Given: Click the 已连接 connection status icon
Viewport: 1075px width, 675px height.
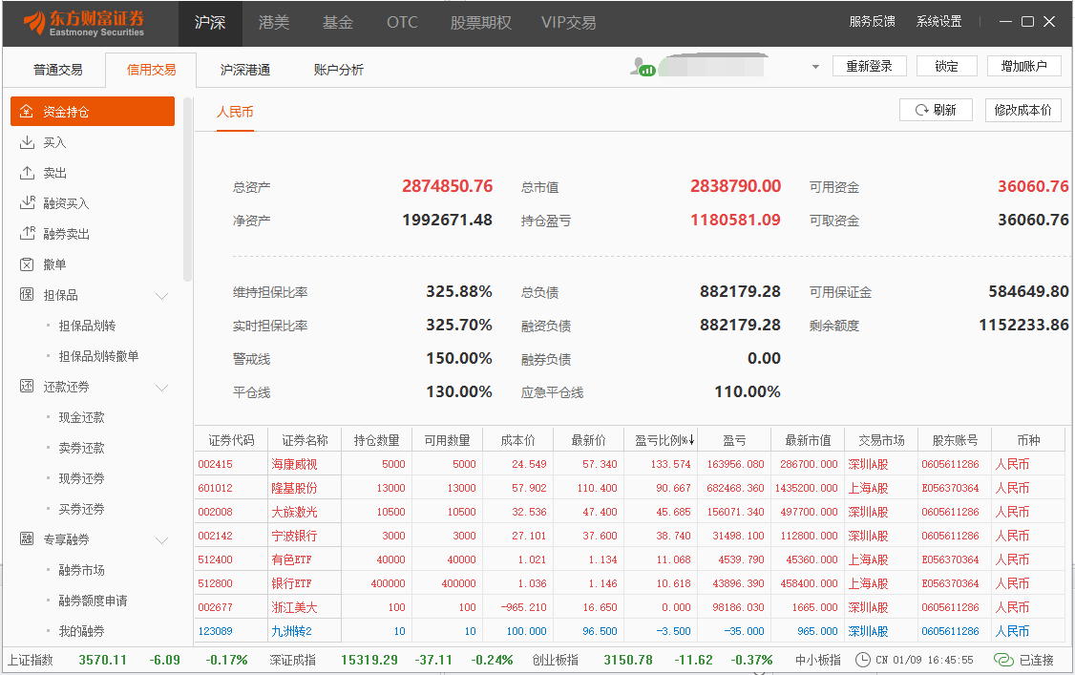Looking at the screenshot, I should [x=1003, y=660].
